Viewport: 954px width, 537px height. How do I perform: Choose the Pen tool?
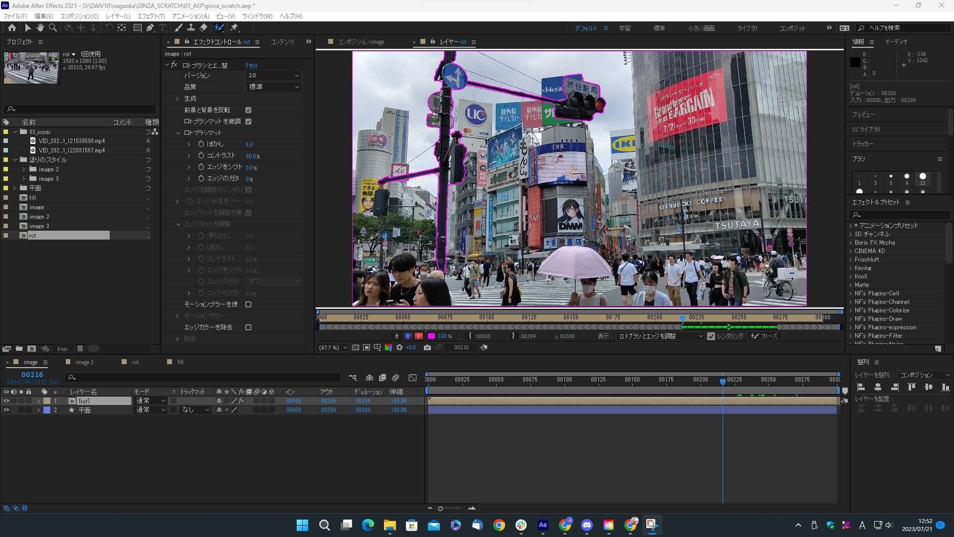150,28
